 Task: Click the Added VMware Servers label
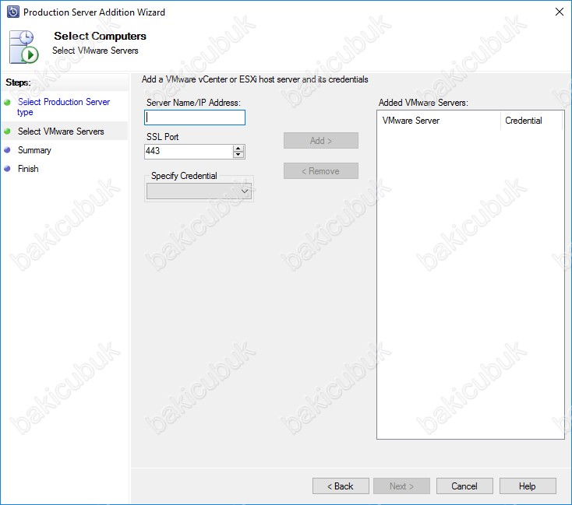click(x=423, y=103)
